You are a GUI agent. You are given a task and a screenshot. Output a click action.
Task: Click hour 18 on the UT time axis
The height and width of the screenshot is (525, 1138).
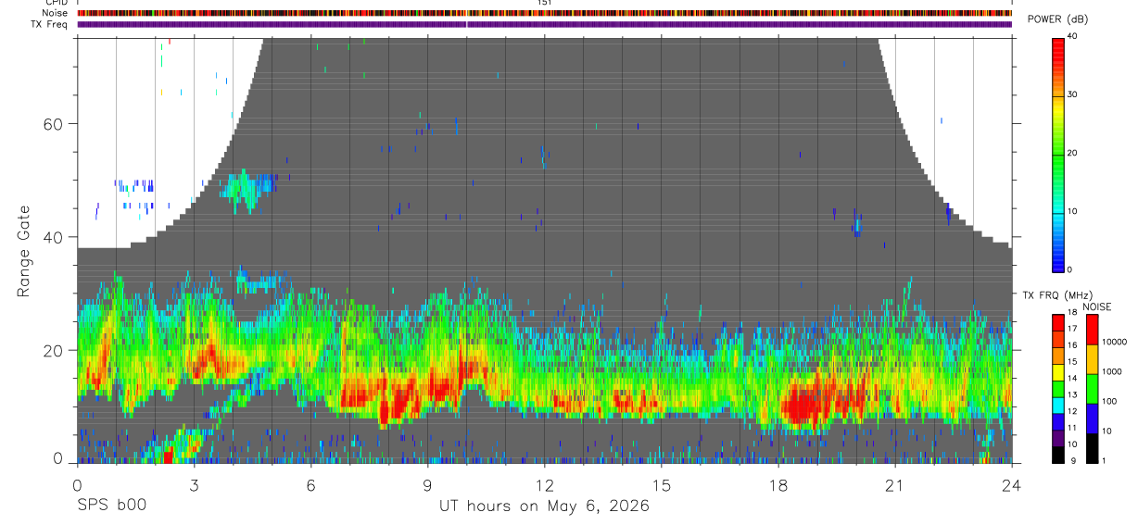click(x=778, y=485)
